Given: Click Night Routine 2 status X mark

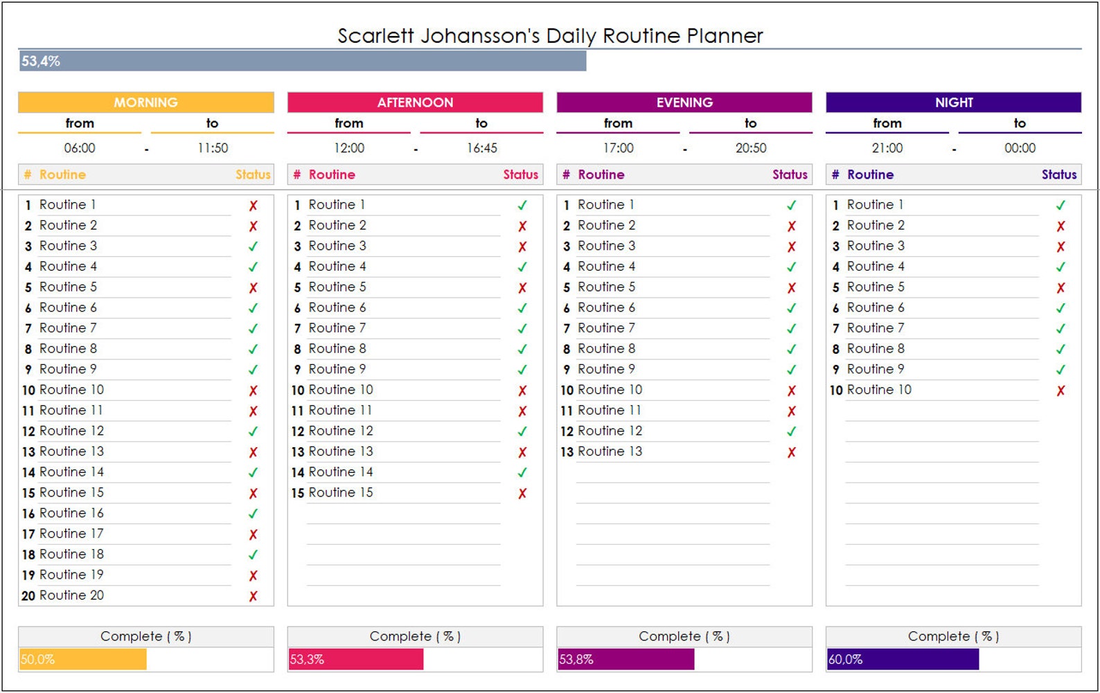Looking at the screenshot, I should [x=1061, y=226].
